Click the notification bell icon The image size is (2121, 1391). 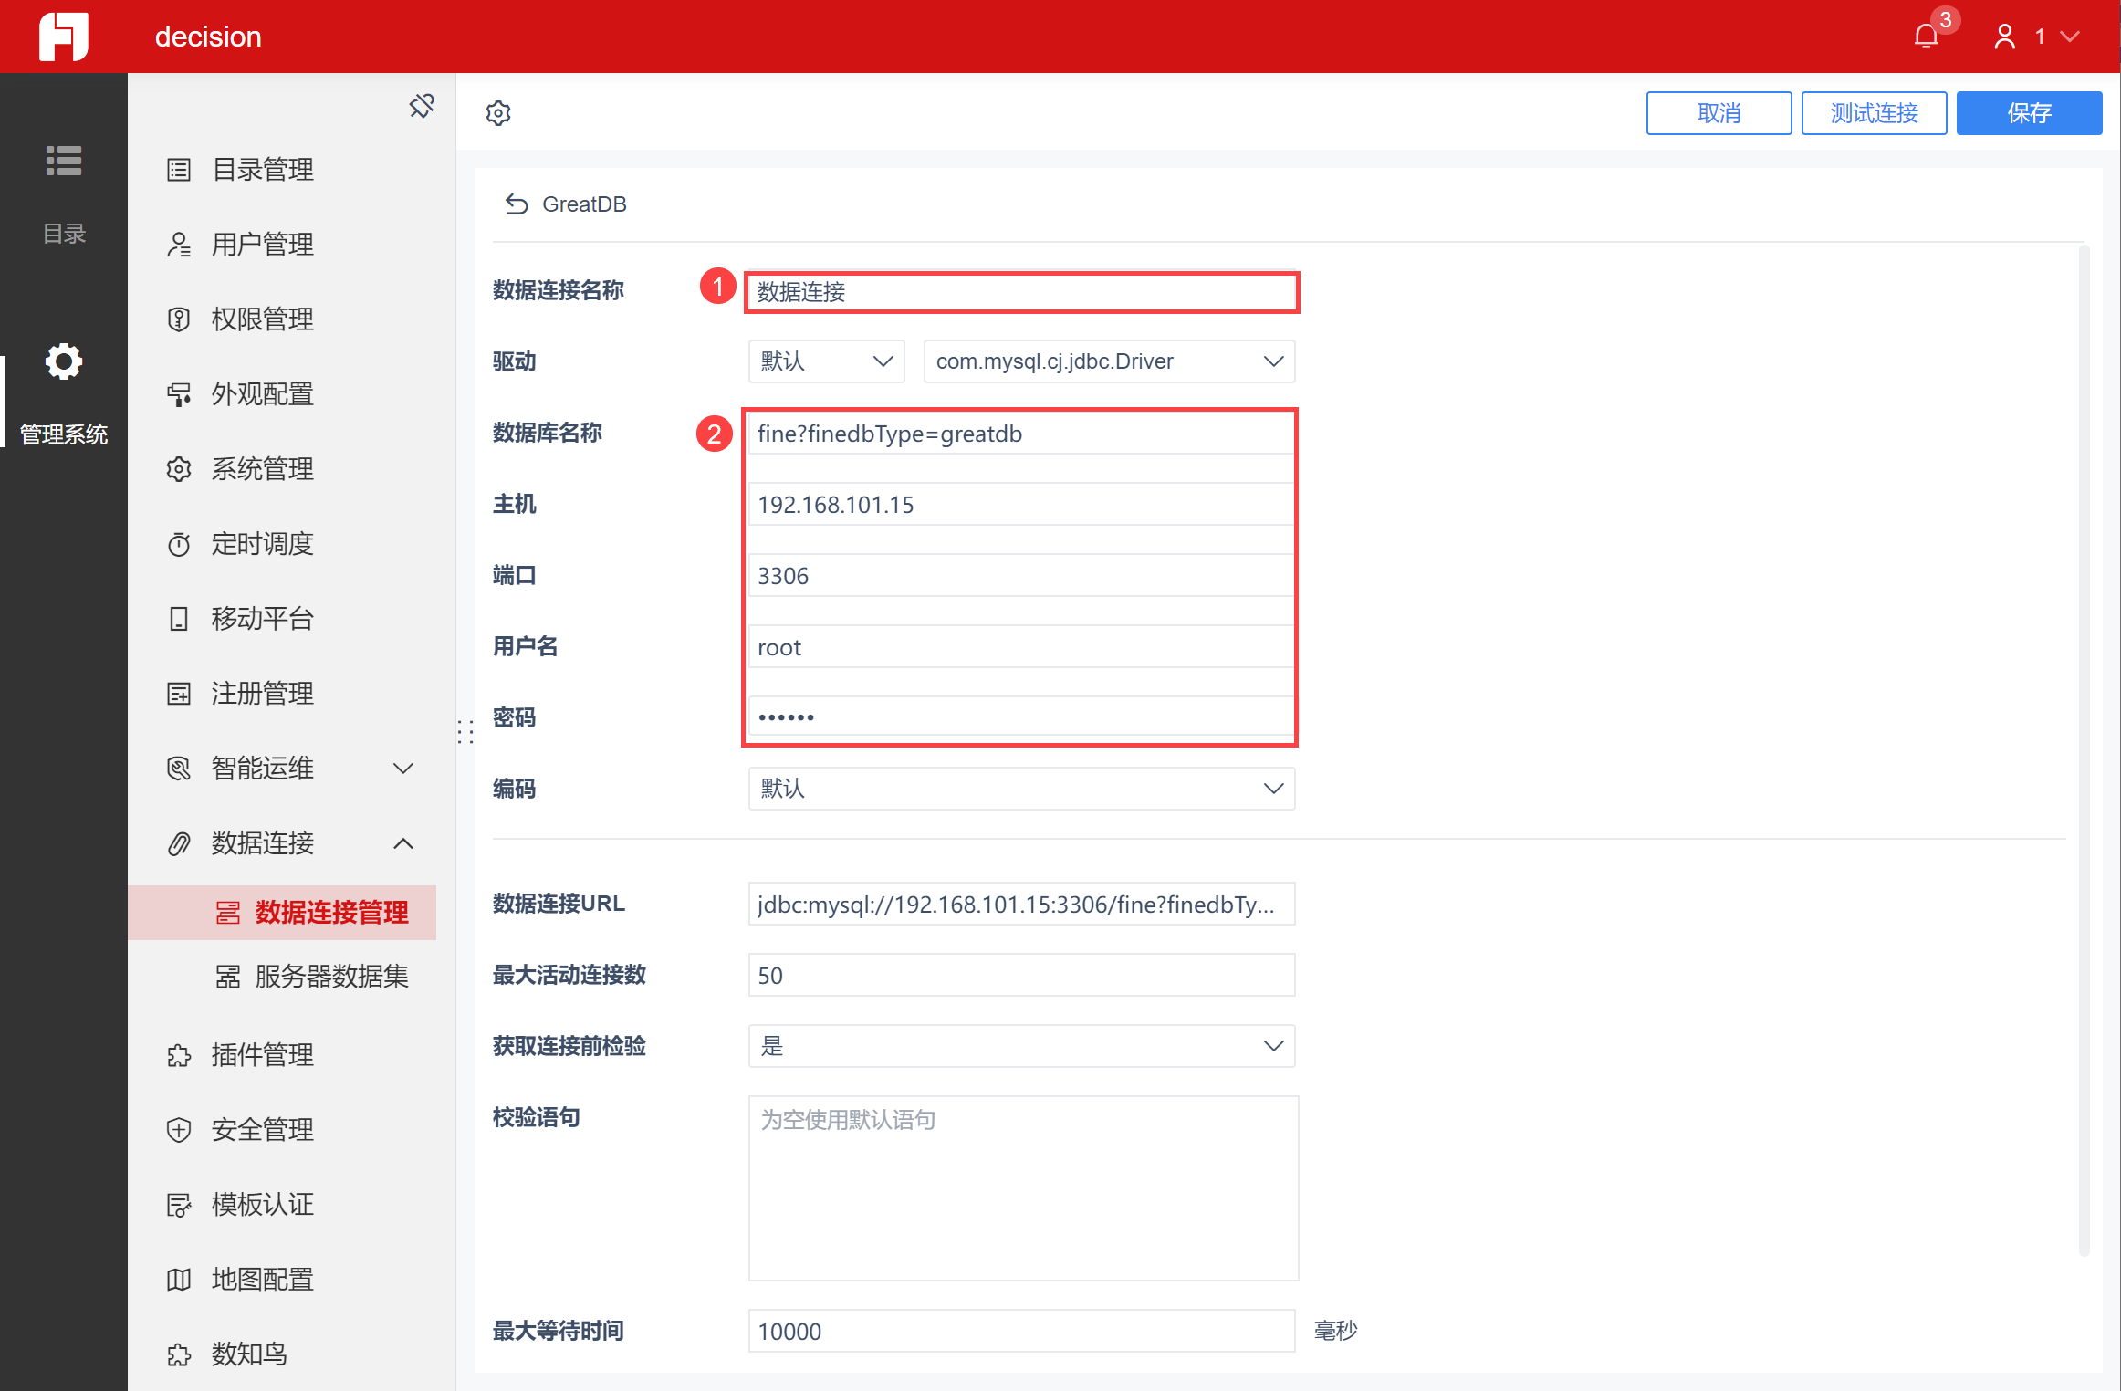point(1926,37)
